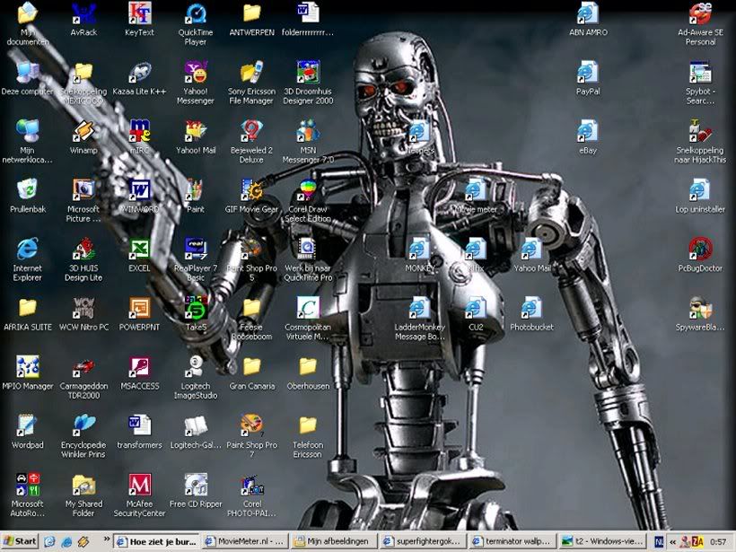Open the Winamp desktop shortcut
The image size is (736, 552).
tap(83, 132)
